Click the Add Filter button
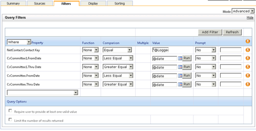The image size is (256, 131). (x=210, y=32)
